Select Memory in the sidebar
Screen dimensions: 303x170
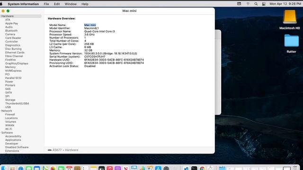pyautogui.click(x=10, y=67)
